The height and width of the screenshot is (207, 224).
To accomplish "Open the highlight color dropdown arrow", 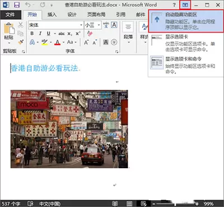I will pyautogui.click(x=50, y=43).
